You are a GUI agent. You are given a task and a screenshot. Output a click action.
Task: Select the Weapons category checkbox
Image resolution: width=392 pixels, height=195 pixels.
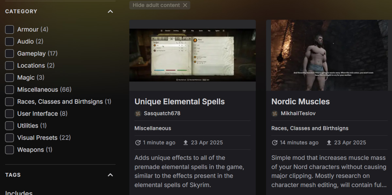coord(9,150)
